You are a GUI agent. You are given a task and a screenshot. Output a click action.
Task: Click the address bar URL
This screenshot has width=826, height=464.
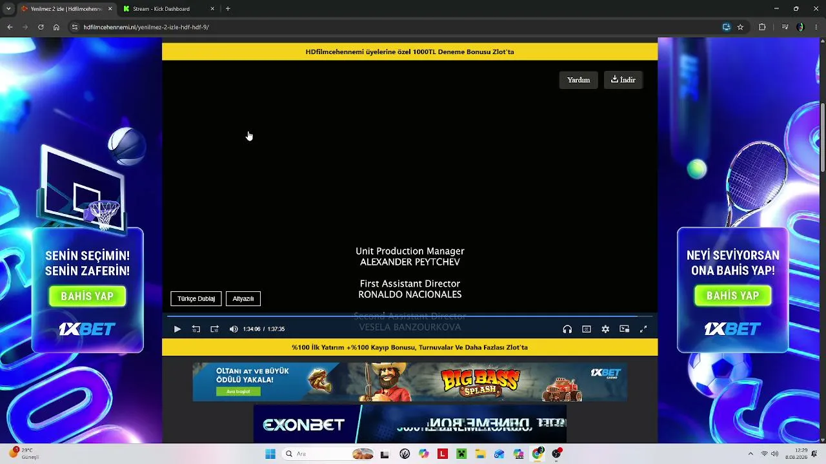point(146,27)
